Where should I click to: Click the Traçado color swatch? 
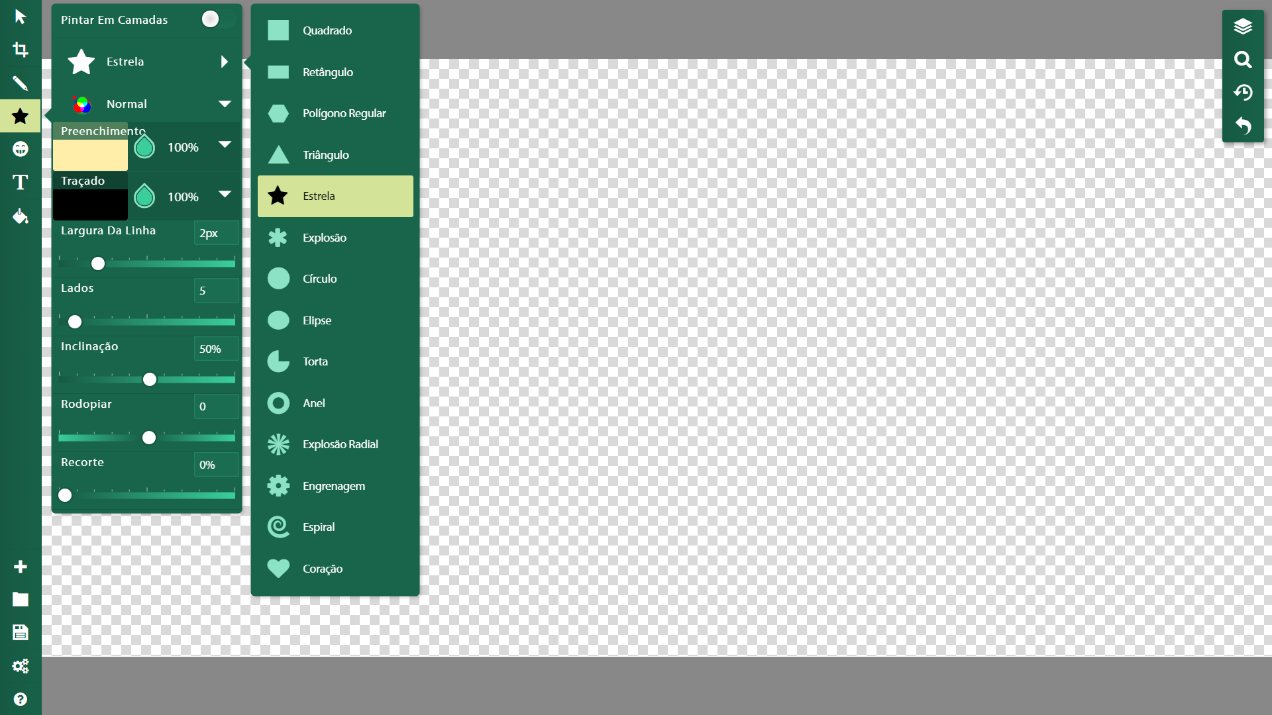(90, 203)
